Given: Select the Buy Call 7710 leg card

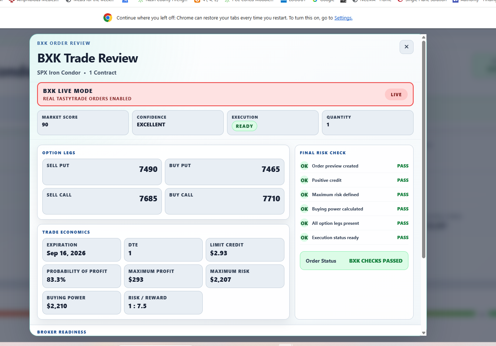Looking at the screenshot, I should point(224,201).
